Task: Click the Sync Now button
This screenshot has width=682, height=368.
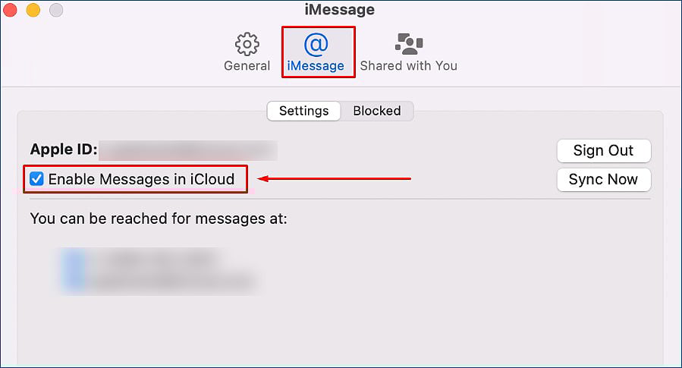Action: click(x=604, y=179)
